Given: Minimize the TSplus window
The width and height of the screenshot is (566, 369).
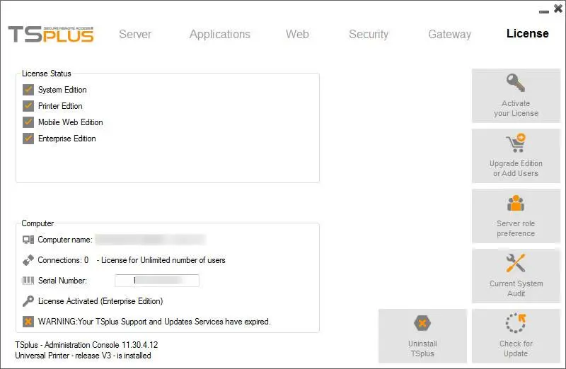Looking at the screenshot, I should coord(543,11).
